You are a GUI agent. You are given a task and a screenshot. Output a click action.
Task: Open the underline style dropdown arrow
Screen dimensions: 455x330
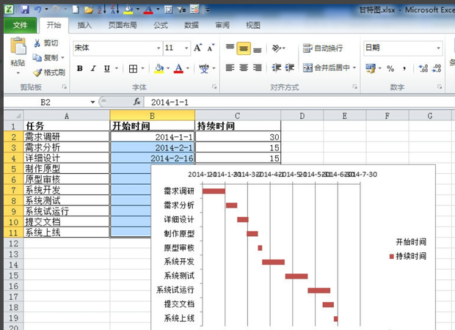[117, 69]
